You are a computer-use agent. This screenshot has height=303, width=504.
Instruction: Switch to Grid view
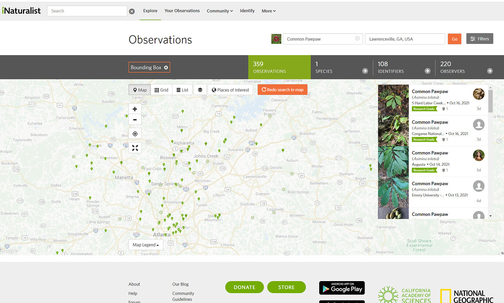[161, 90]
